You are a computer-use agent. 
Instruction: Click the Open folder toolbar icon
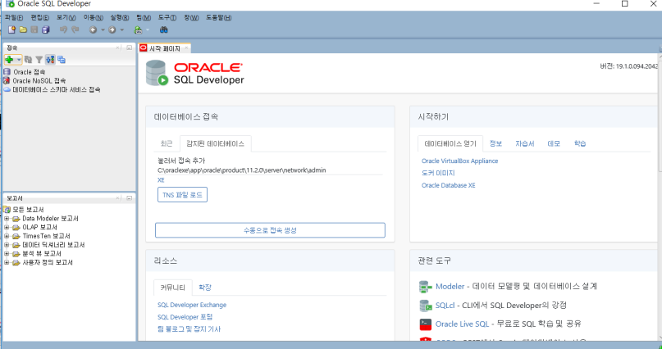(x=23, y=30)
